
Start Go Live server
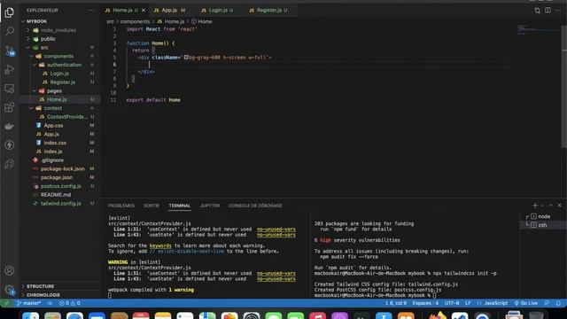coord(525,303)
